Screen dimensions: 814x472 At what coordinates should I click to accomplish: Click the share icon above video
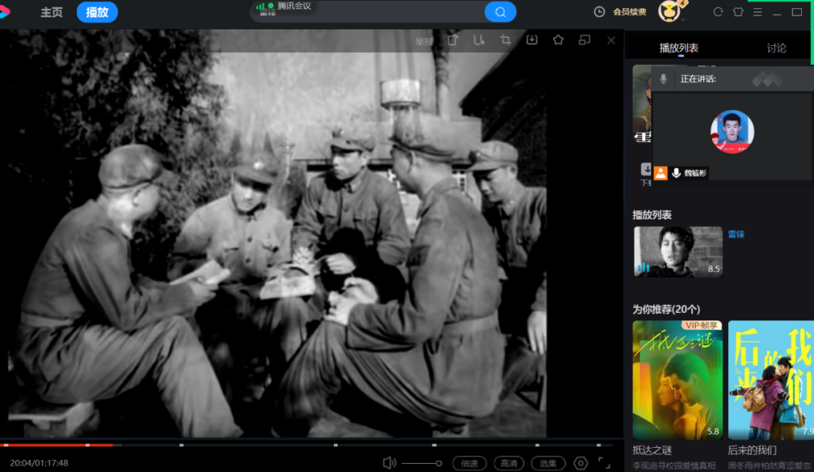tap(453, 40)
